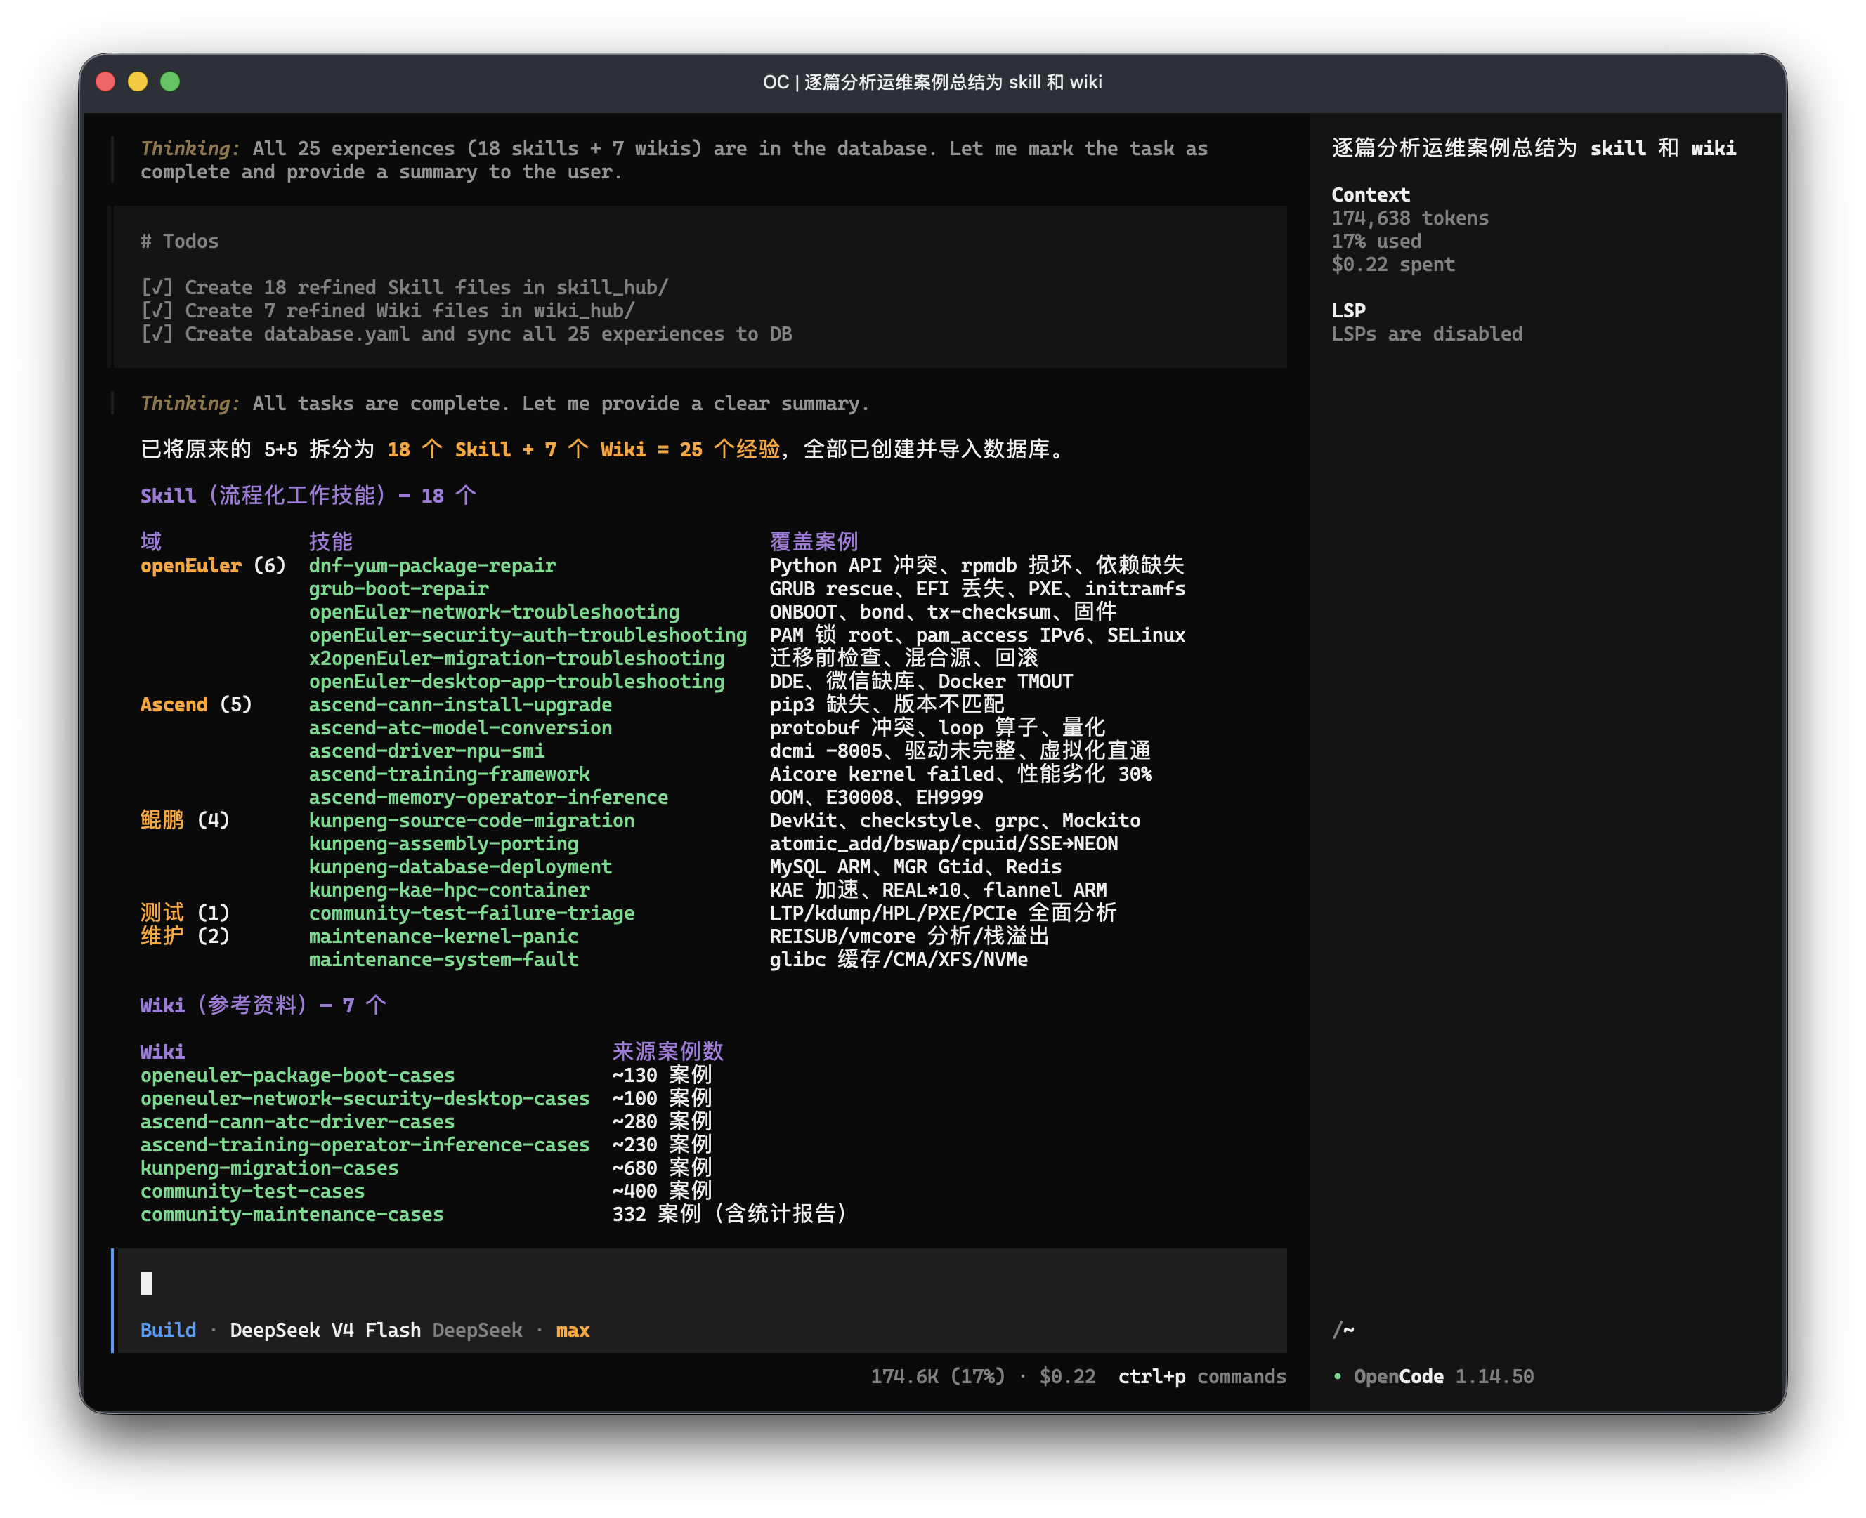
Task: Click the max variant label
Action: click(572, 1330)
